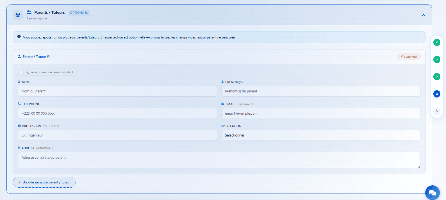Image resolution: width=446 pixels, height=200 pixels.
Task: Click the person icon next to NOM label
Action: pyautogui.click(x=19, y=82)
